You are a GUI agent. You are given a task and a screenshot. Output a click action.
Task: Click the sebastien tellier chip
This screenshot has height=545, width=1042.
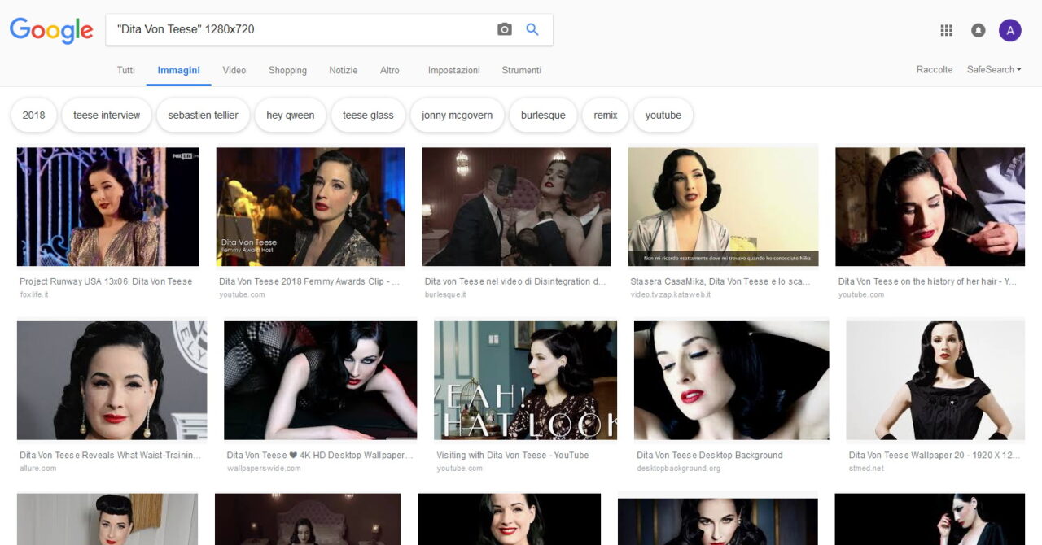coord(203,116)
